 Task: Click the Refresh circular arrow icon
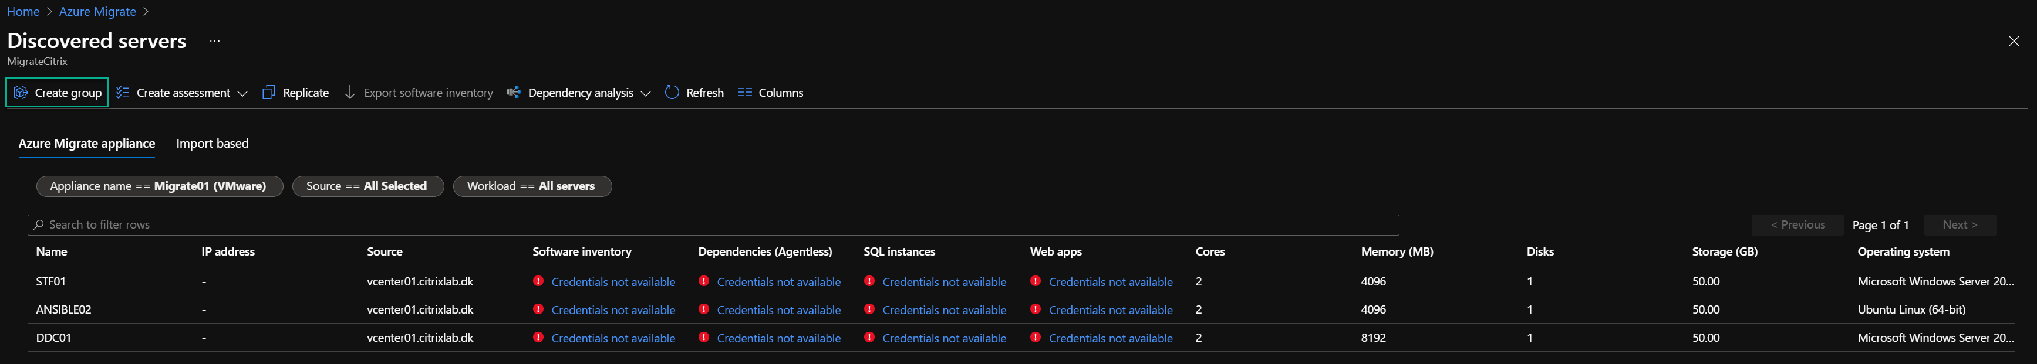[x=672, y=93]
